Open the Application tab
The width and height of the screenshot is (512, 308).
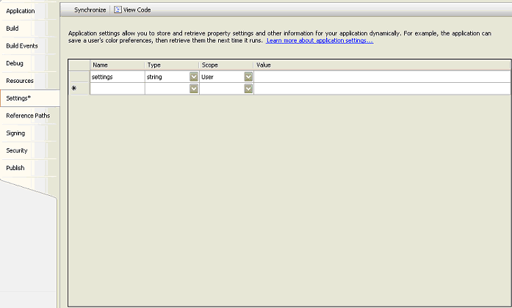21,11
